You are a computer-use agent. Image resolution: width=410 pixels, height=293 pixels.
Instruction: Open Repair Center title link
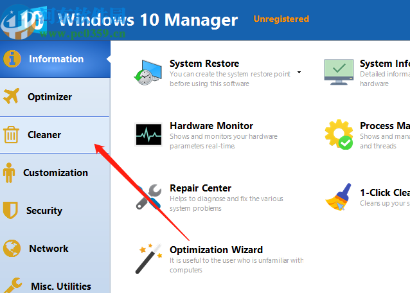click(201, 188)
